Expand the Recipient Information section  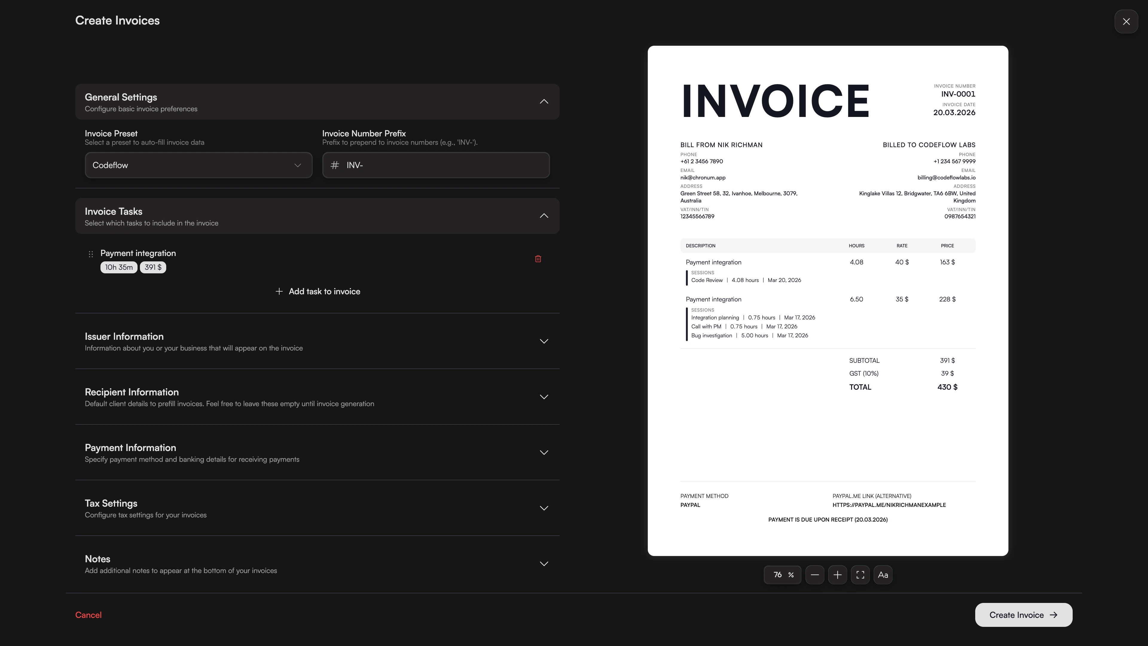coord(544,397)
